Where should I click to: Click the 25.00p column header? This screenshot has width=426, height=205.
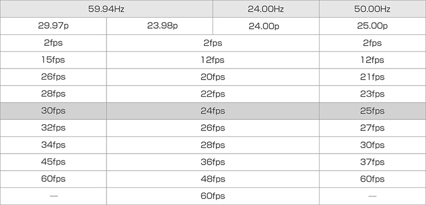click(x=373, y=26)
